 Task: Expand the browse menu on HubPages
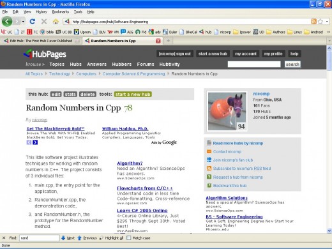click(35, 64)
